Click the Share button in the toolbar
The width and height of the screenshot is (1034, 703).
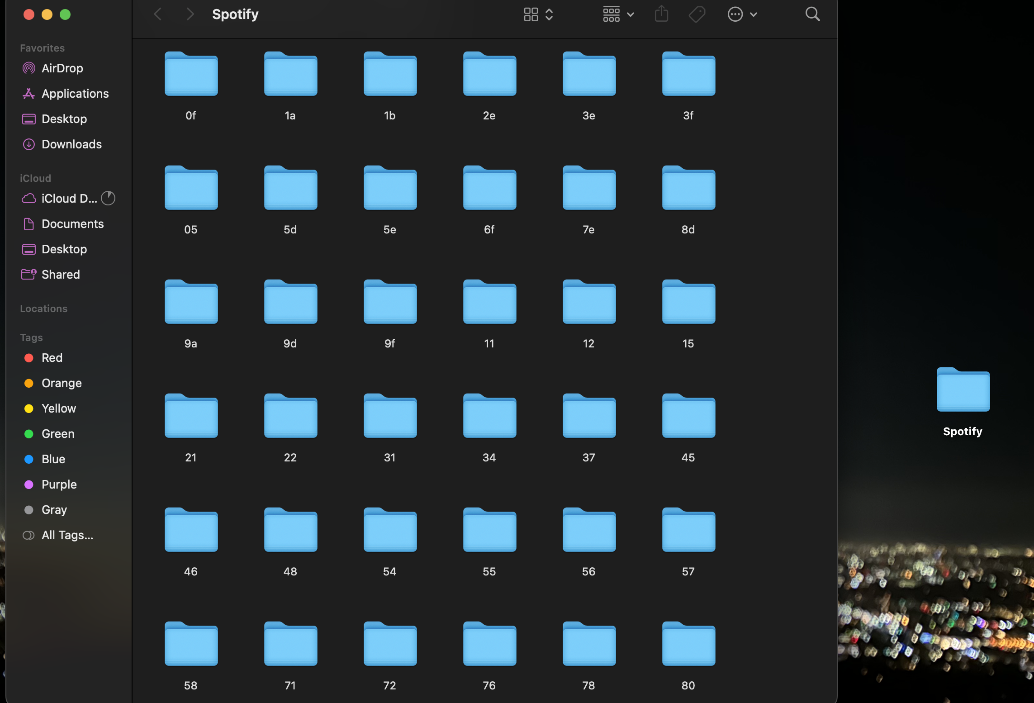tap(661, 14)
